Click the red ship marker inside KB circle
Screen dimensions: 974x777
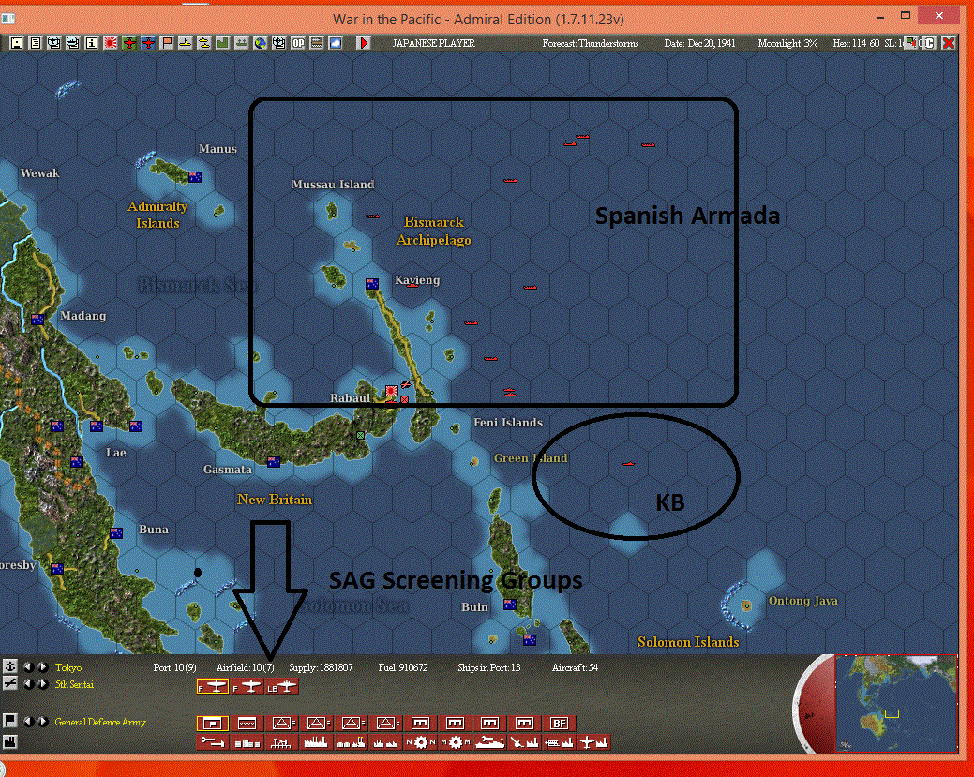[629, 463]
